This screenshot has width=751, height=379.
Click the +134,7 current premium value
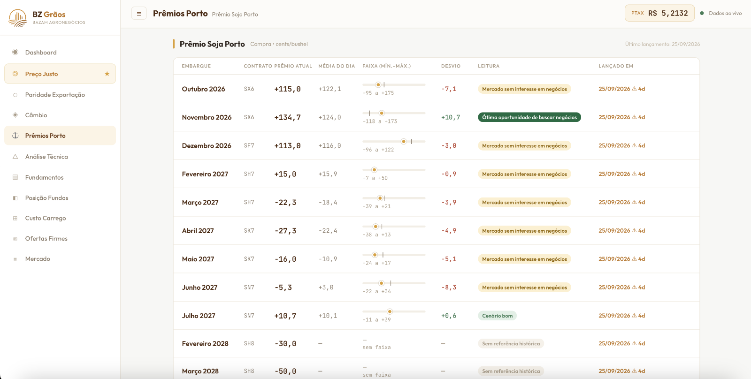(287, 117)
